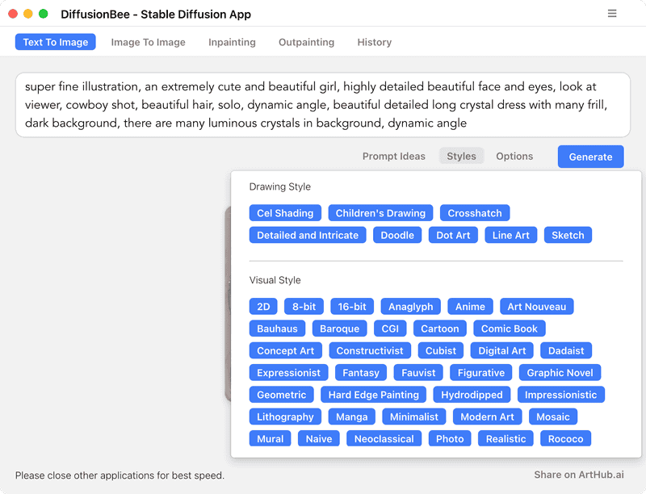Choose the Comic Book style

(x=510, y=329)
